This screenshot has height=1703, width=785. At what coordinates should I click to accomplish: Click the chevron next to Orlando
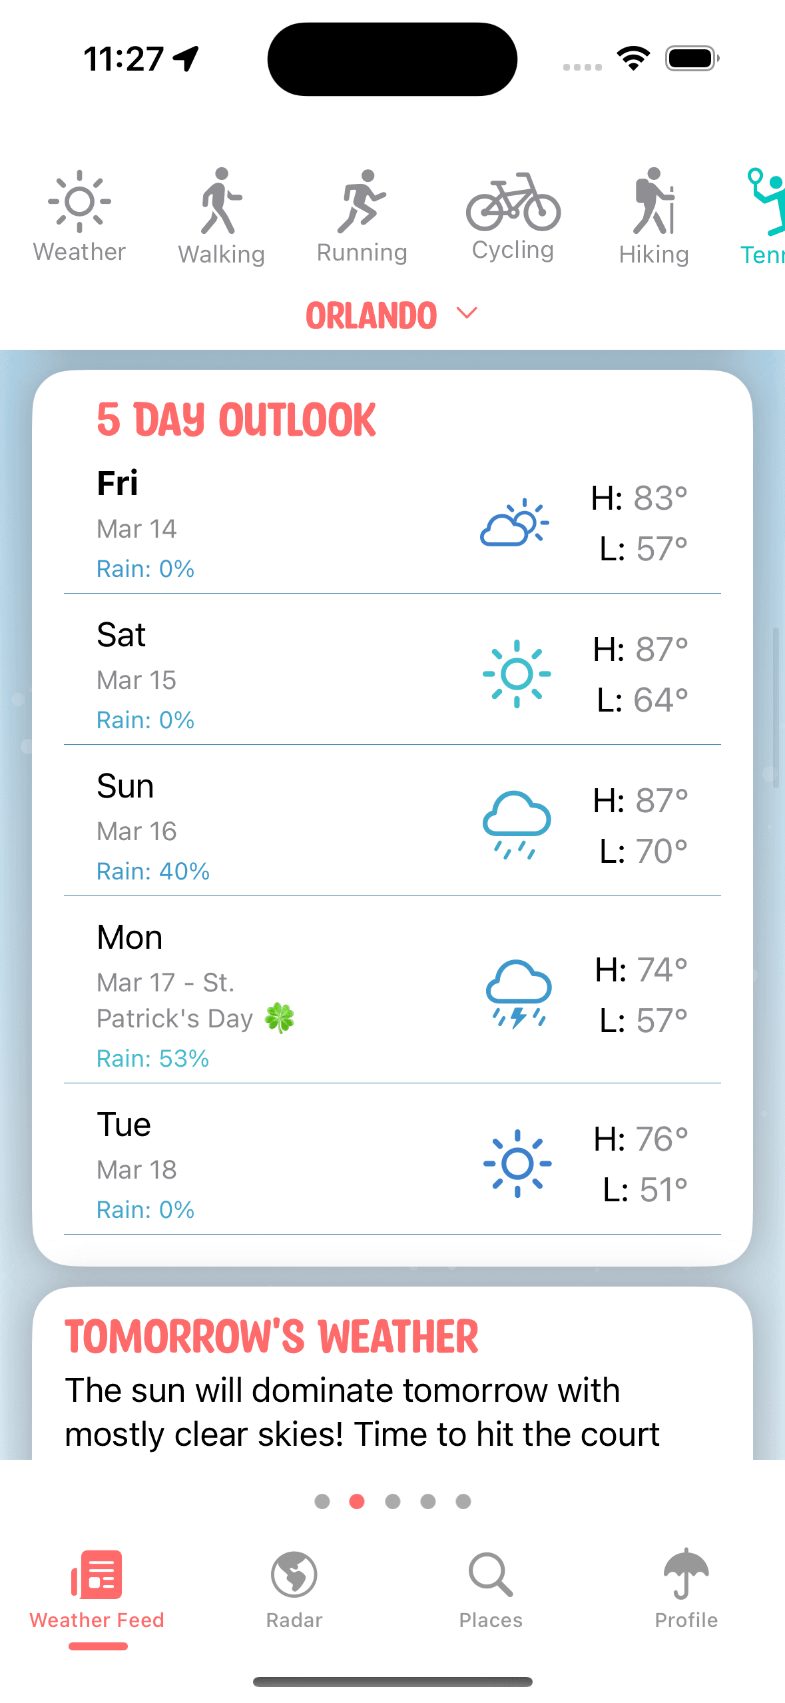point(467,313)
